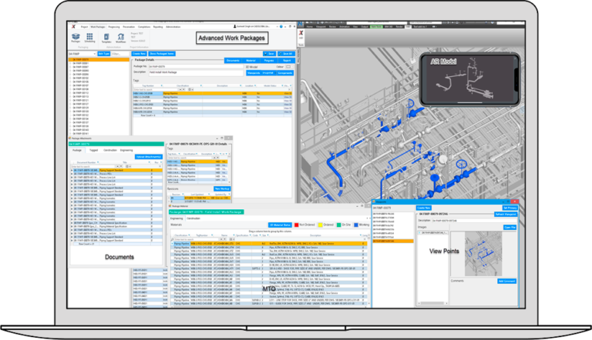Click the 3D Material Status button
The width and height of the screenshot is (592, 340).
[280, 225]
